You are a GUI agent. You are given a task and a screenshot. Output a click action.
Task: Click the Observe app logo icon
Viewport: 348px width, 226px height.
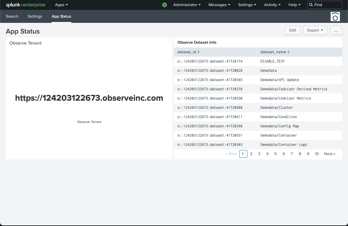335,16
